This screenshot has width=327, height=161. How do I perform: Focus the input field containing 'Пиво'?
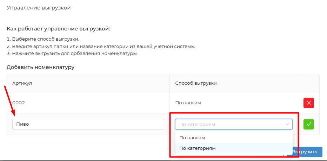tap(88, 124)
